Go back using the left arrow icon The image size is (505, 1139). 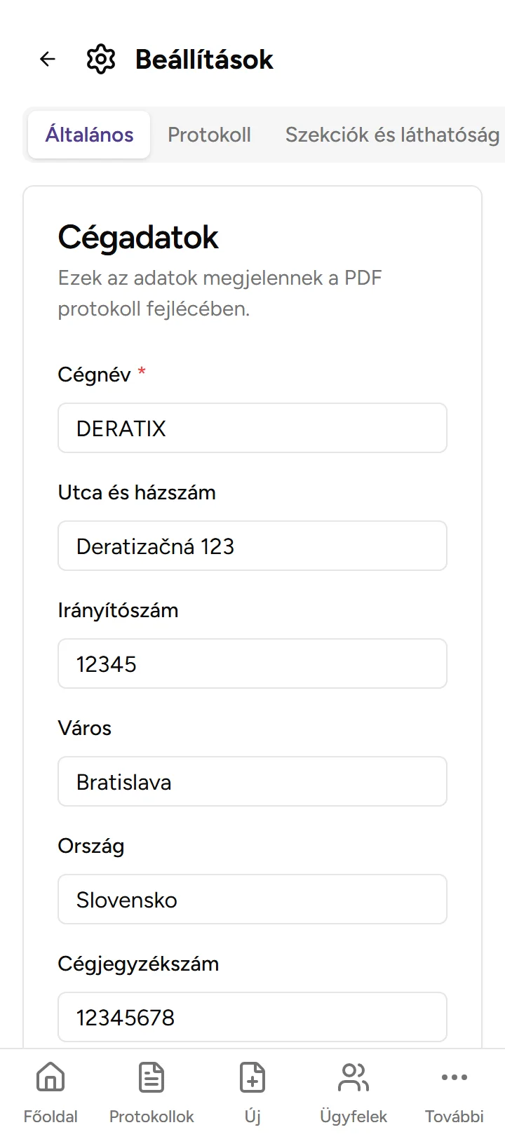(x=48, y=60)
